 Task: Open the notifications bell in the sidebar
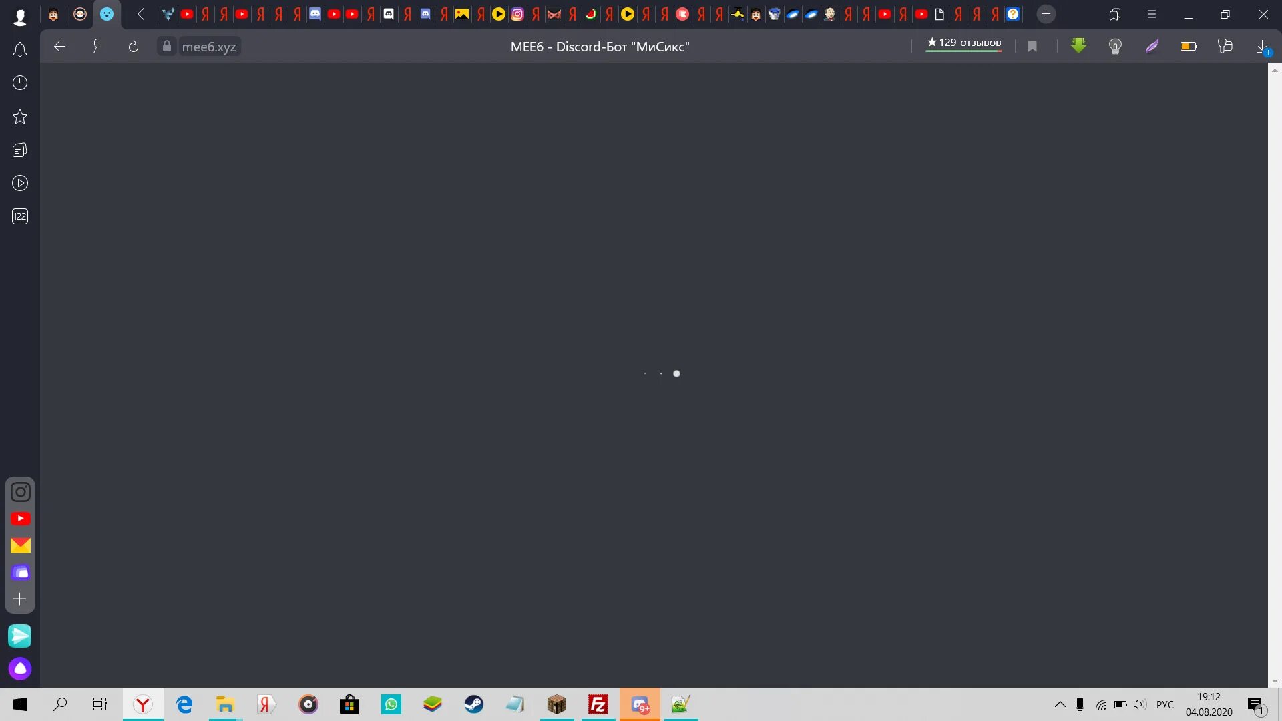coord(20,50)
